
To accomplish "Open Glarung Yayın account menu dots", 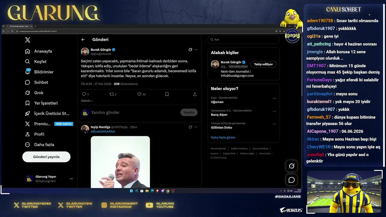I will coord(71,179).
